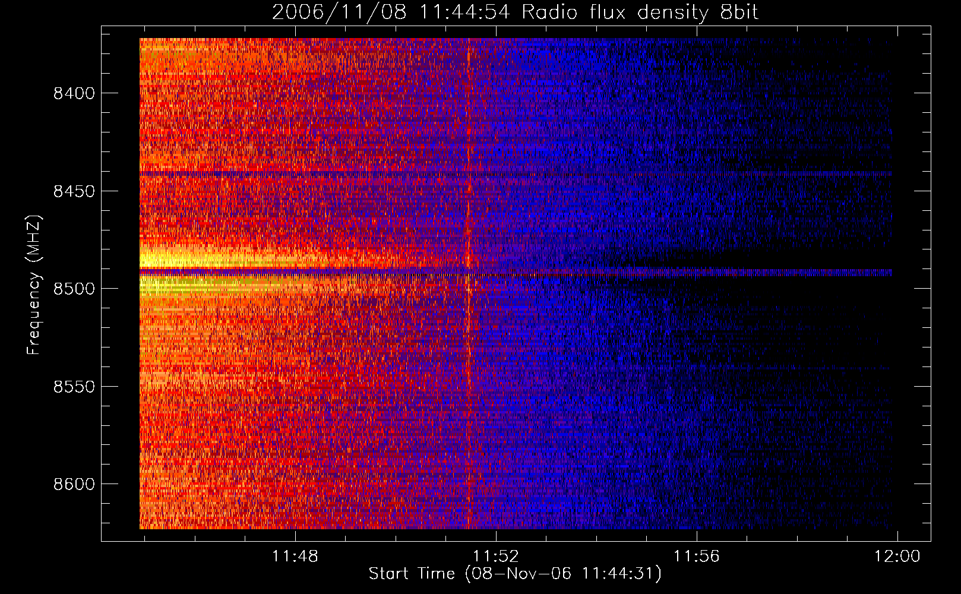The width and height of the screenshot is (961, 594).
Task: Click the 8450 frequency tick label
Action: 74,191
